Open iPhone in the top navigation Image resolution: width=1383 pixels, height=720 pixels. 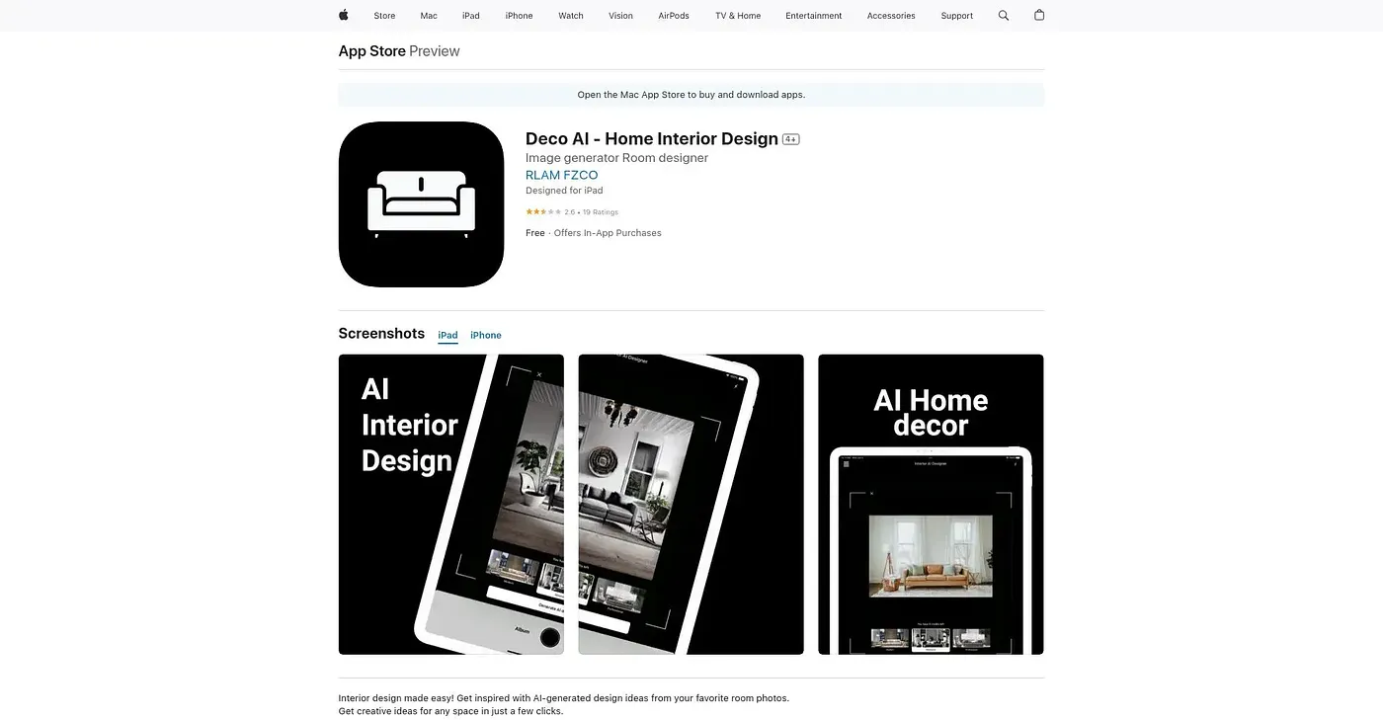[519, 16]
